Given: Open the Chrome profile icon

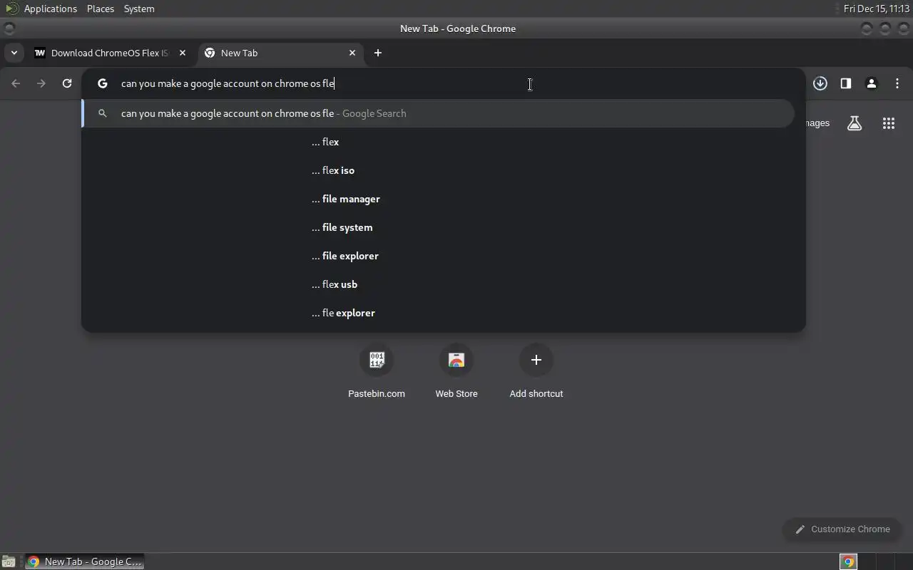Looking at the screenshot, I should coord(872,83).
